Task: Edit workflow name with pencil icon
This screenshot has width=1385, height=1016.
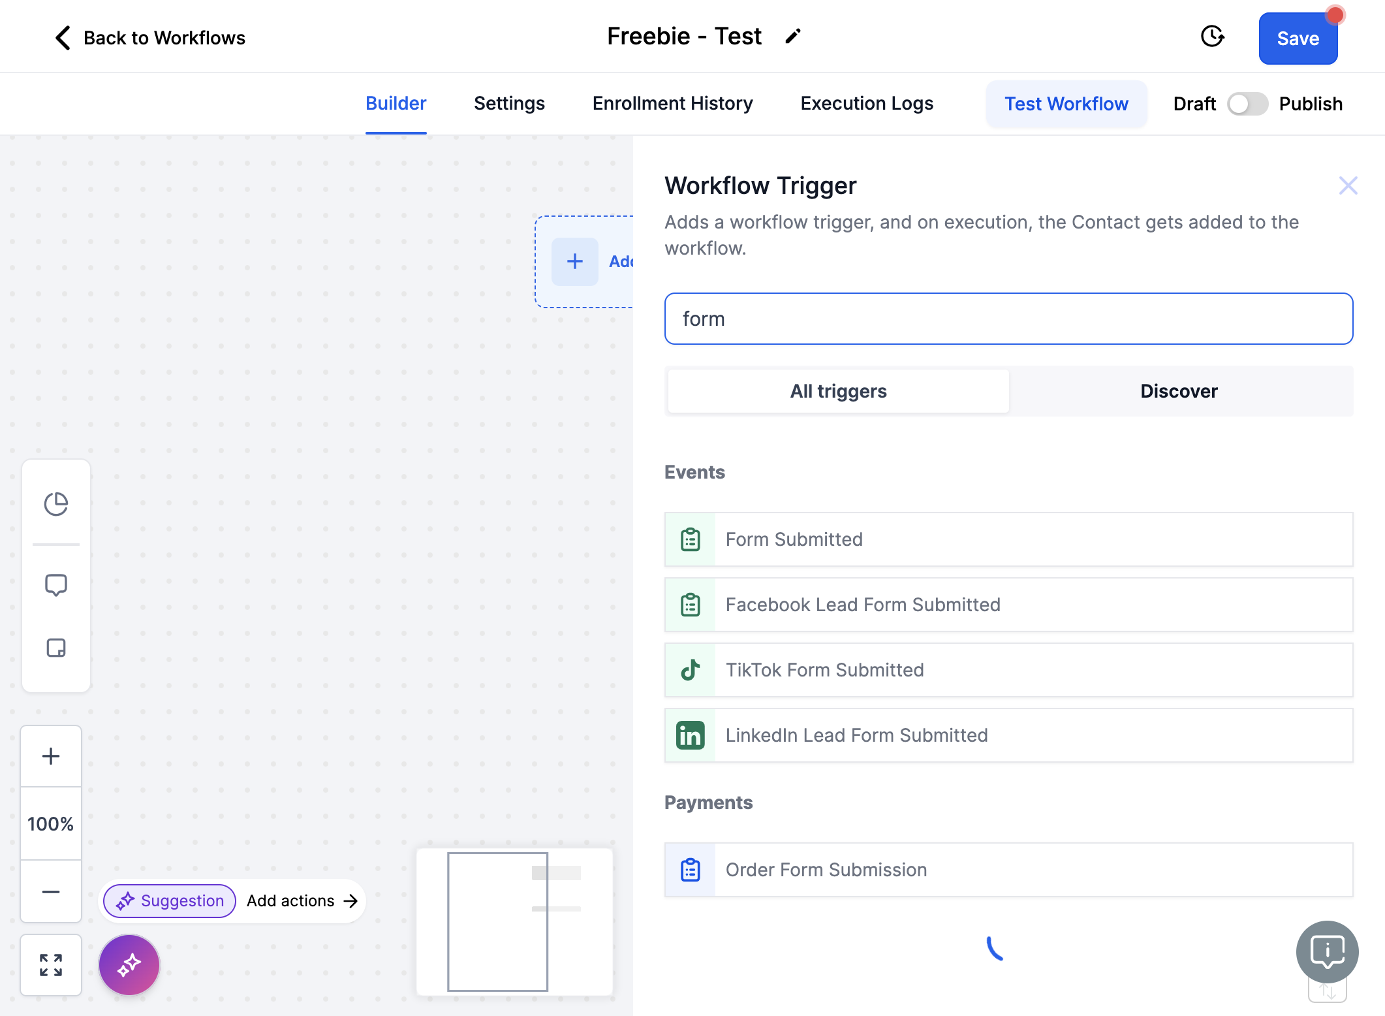Action: [x=792, y=37]
